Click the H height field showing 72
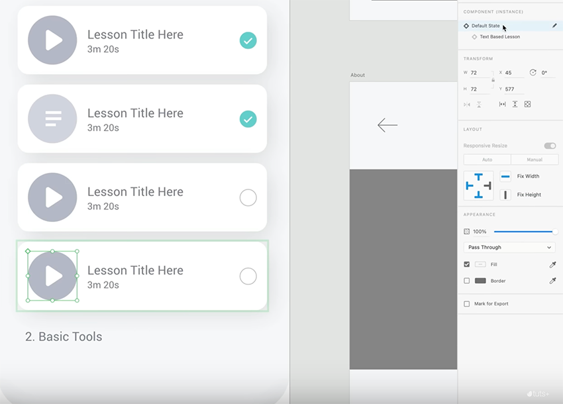The image size is (563, 404). click(480, 89)
